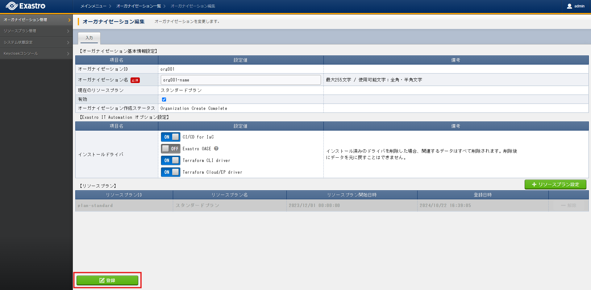The height and width of the screenshot is (290, 591).
Task: Click the 解除 button in plan-standard row
Action: (568, 205)
